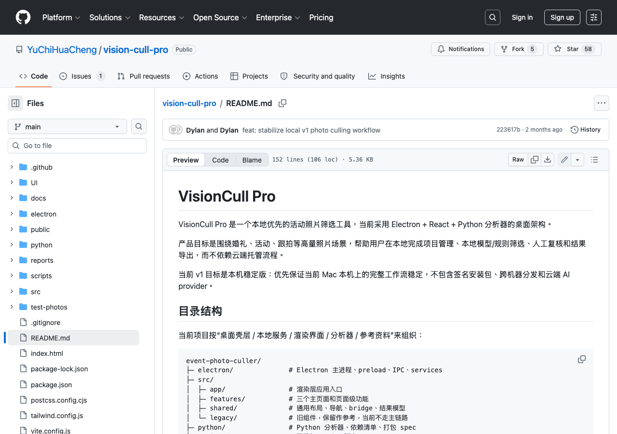
Task: Expand the reports folder
Action: pos(12,260)
